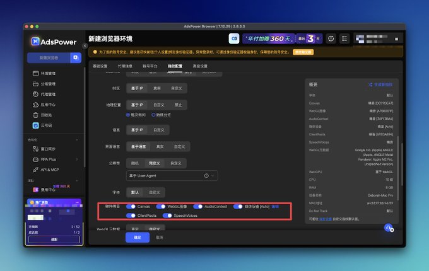This screenshot has height=271, width=429.
Task: Click the blue 确定 confirm button
Action: 138,238
